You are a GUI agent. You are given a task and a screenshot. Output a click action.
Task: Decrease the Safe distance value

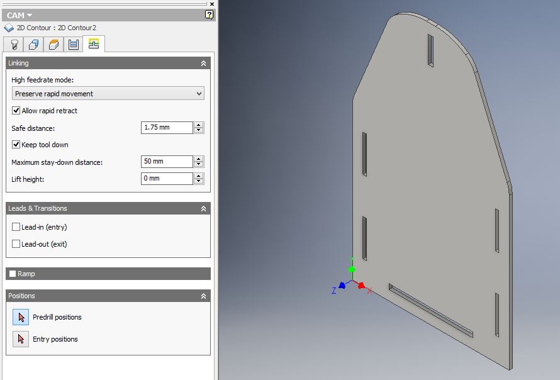(199, 130)
